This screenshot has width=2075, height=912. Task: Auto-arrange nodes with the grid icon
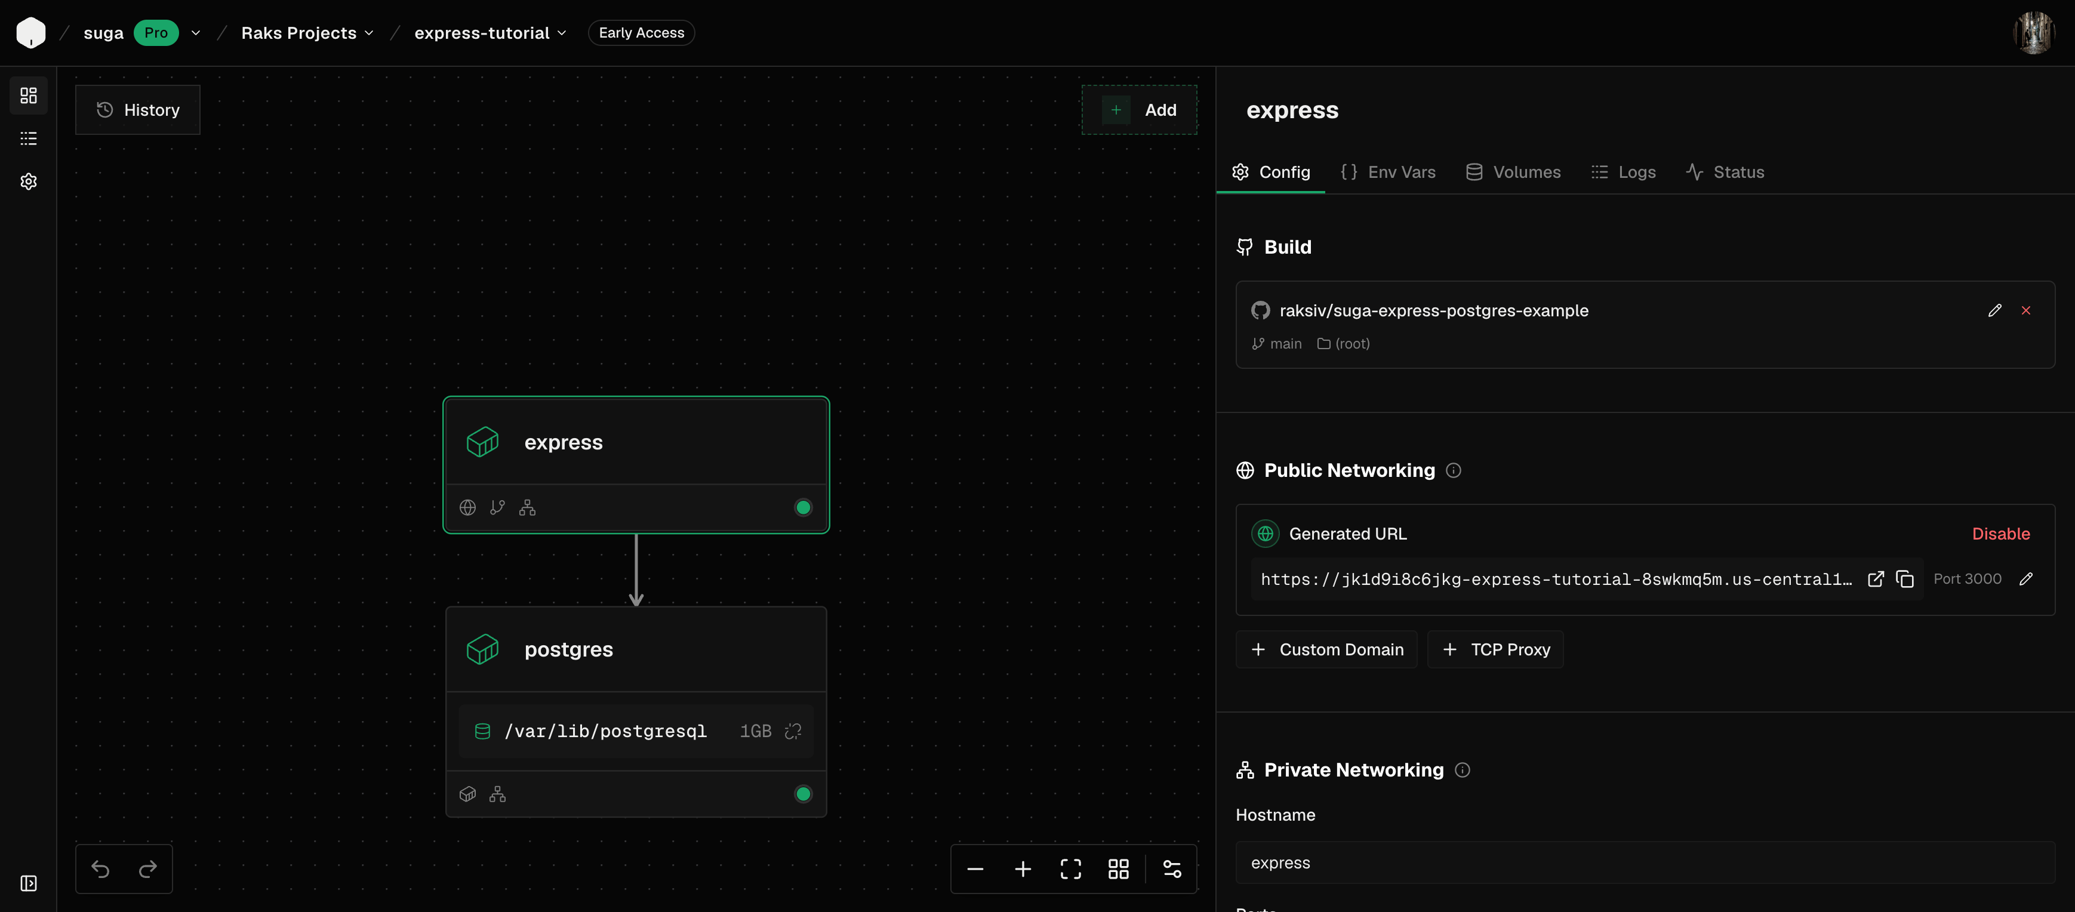(x=1118, y=868)
